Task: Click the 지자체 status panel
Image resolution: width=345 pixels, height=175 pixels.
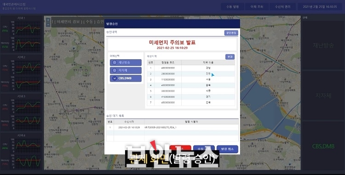Action: click(x=323, y=96)
